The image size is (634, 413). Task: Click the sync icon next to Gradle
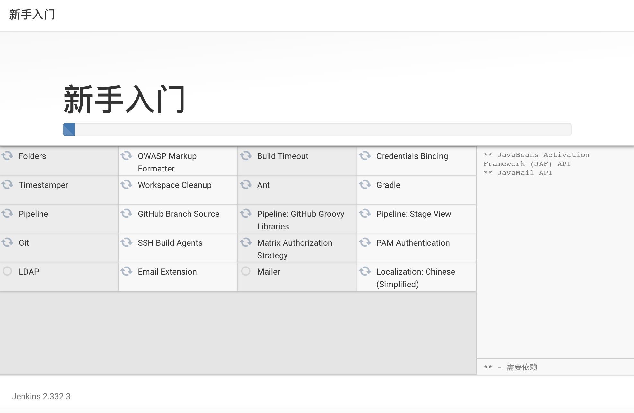pos(365,185)
